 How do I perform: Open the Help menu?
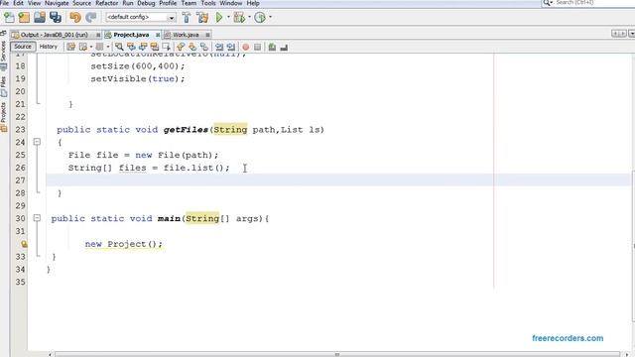[x=253, y=3]
